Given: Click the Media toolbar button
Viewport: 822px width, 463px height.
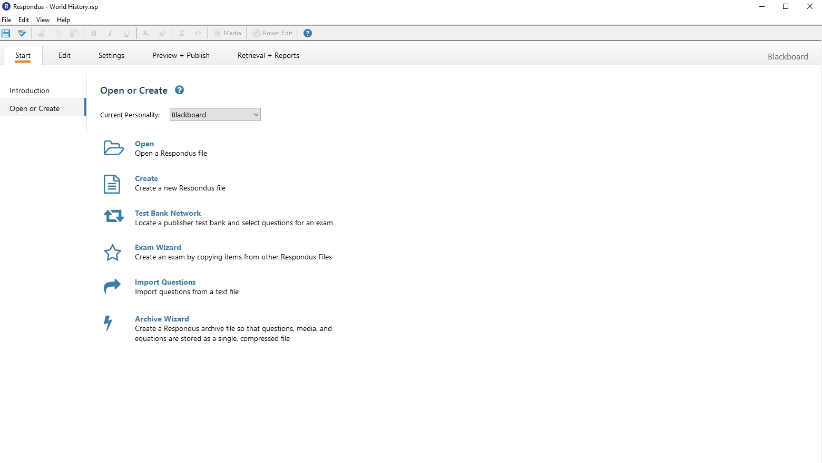Looking at the screenshot, I should coord(228,33).
